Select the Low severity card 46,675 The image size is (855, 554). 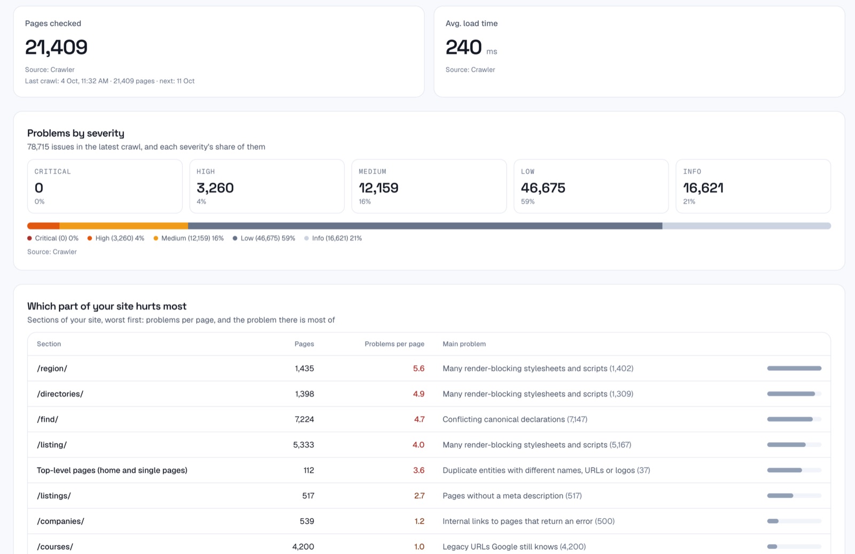[591, 186]
